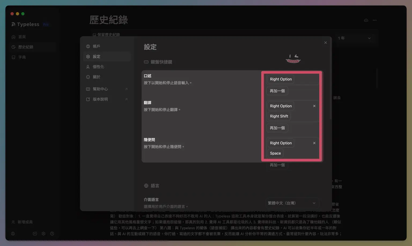412x246 pixels.
Task: Click the Pro badge beside Typeless
Action: tap(46, 25)
